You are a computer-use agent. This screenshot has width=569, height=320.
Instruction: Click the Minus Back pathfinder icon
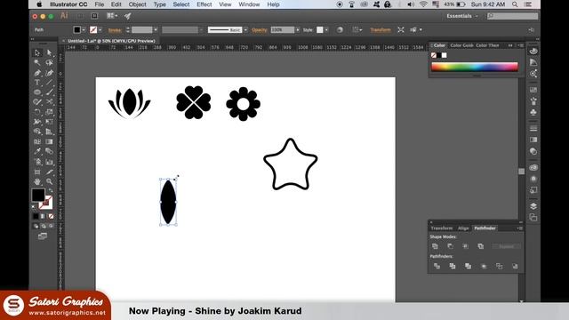click(x=515, y=267)
